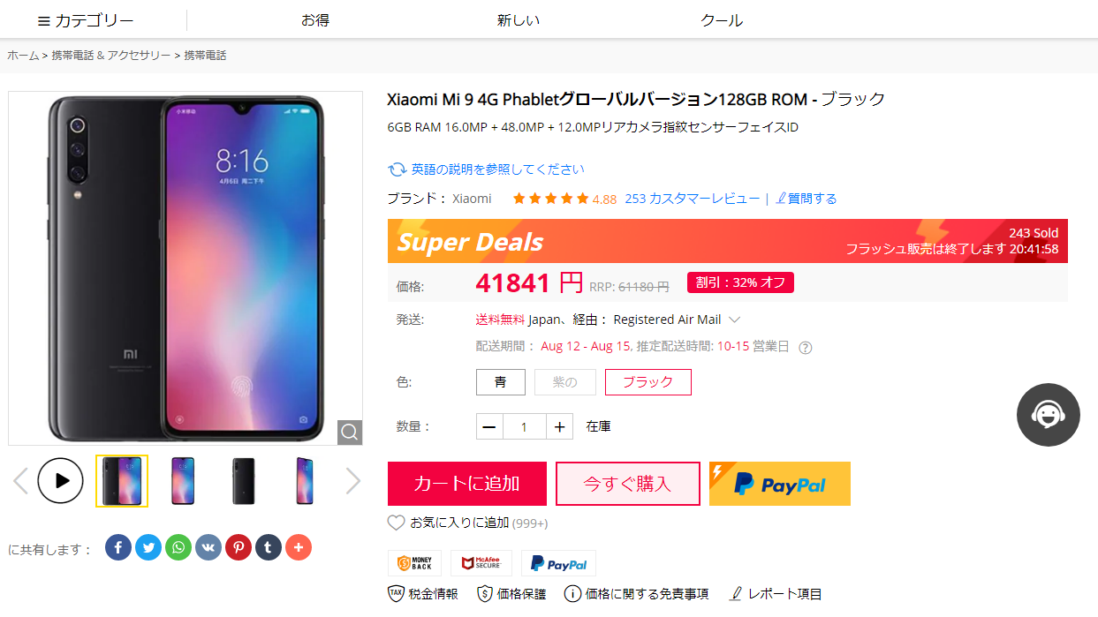Click delivery time help question mark icon
The height and width of the screenshot is (617, 1098).
[805, 348]
